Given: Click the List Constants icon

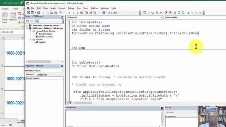Looking at the screenshot, I should pyautogui.click(x=149, y=13).
